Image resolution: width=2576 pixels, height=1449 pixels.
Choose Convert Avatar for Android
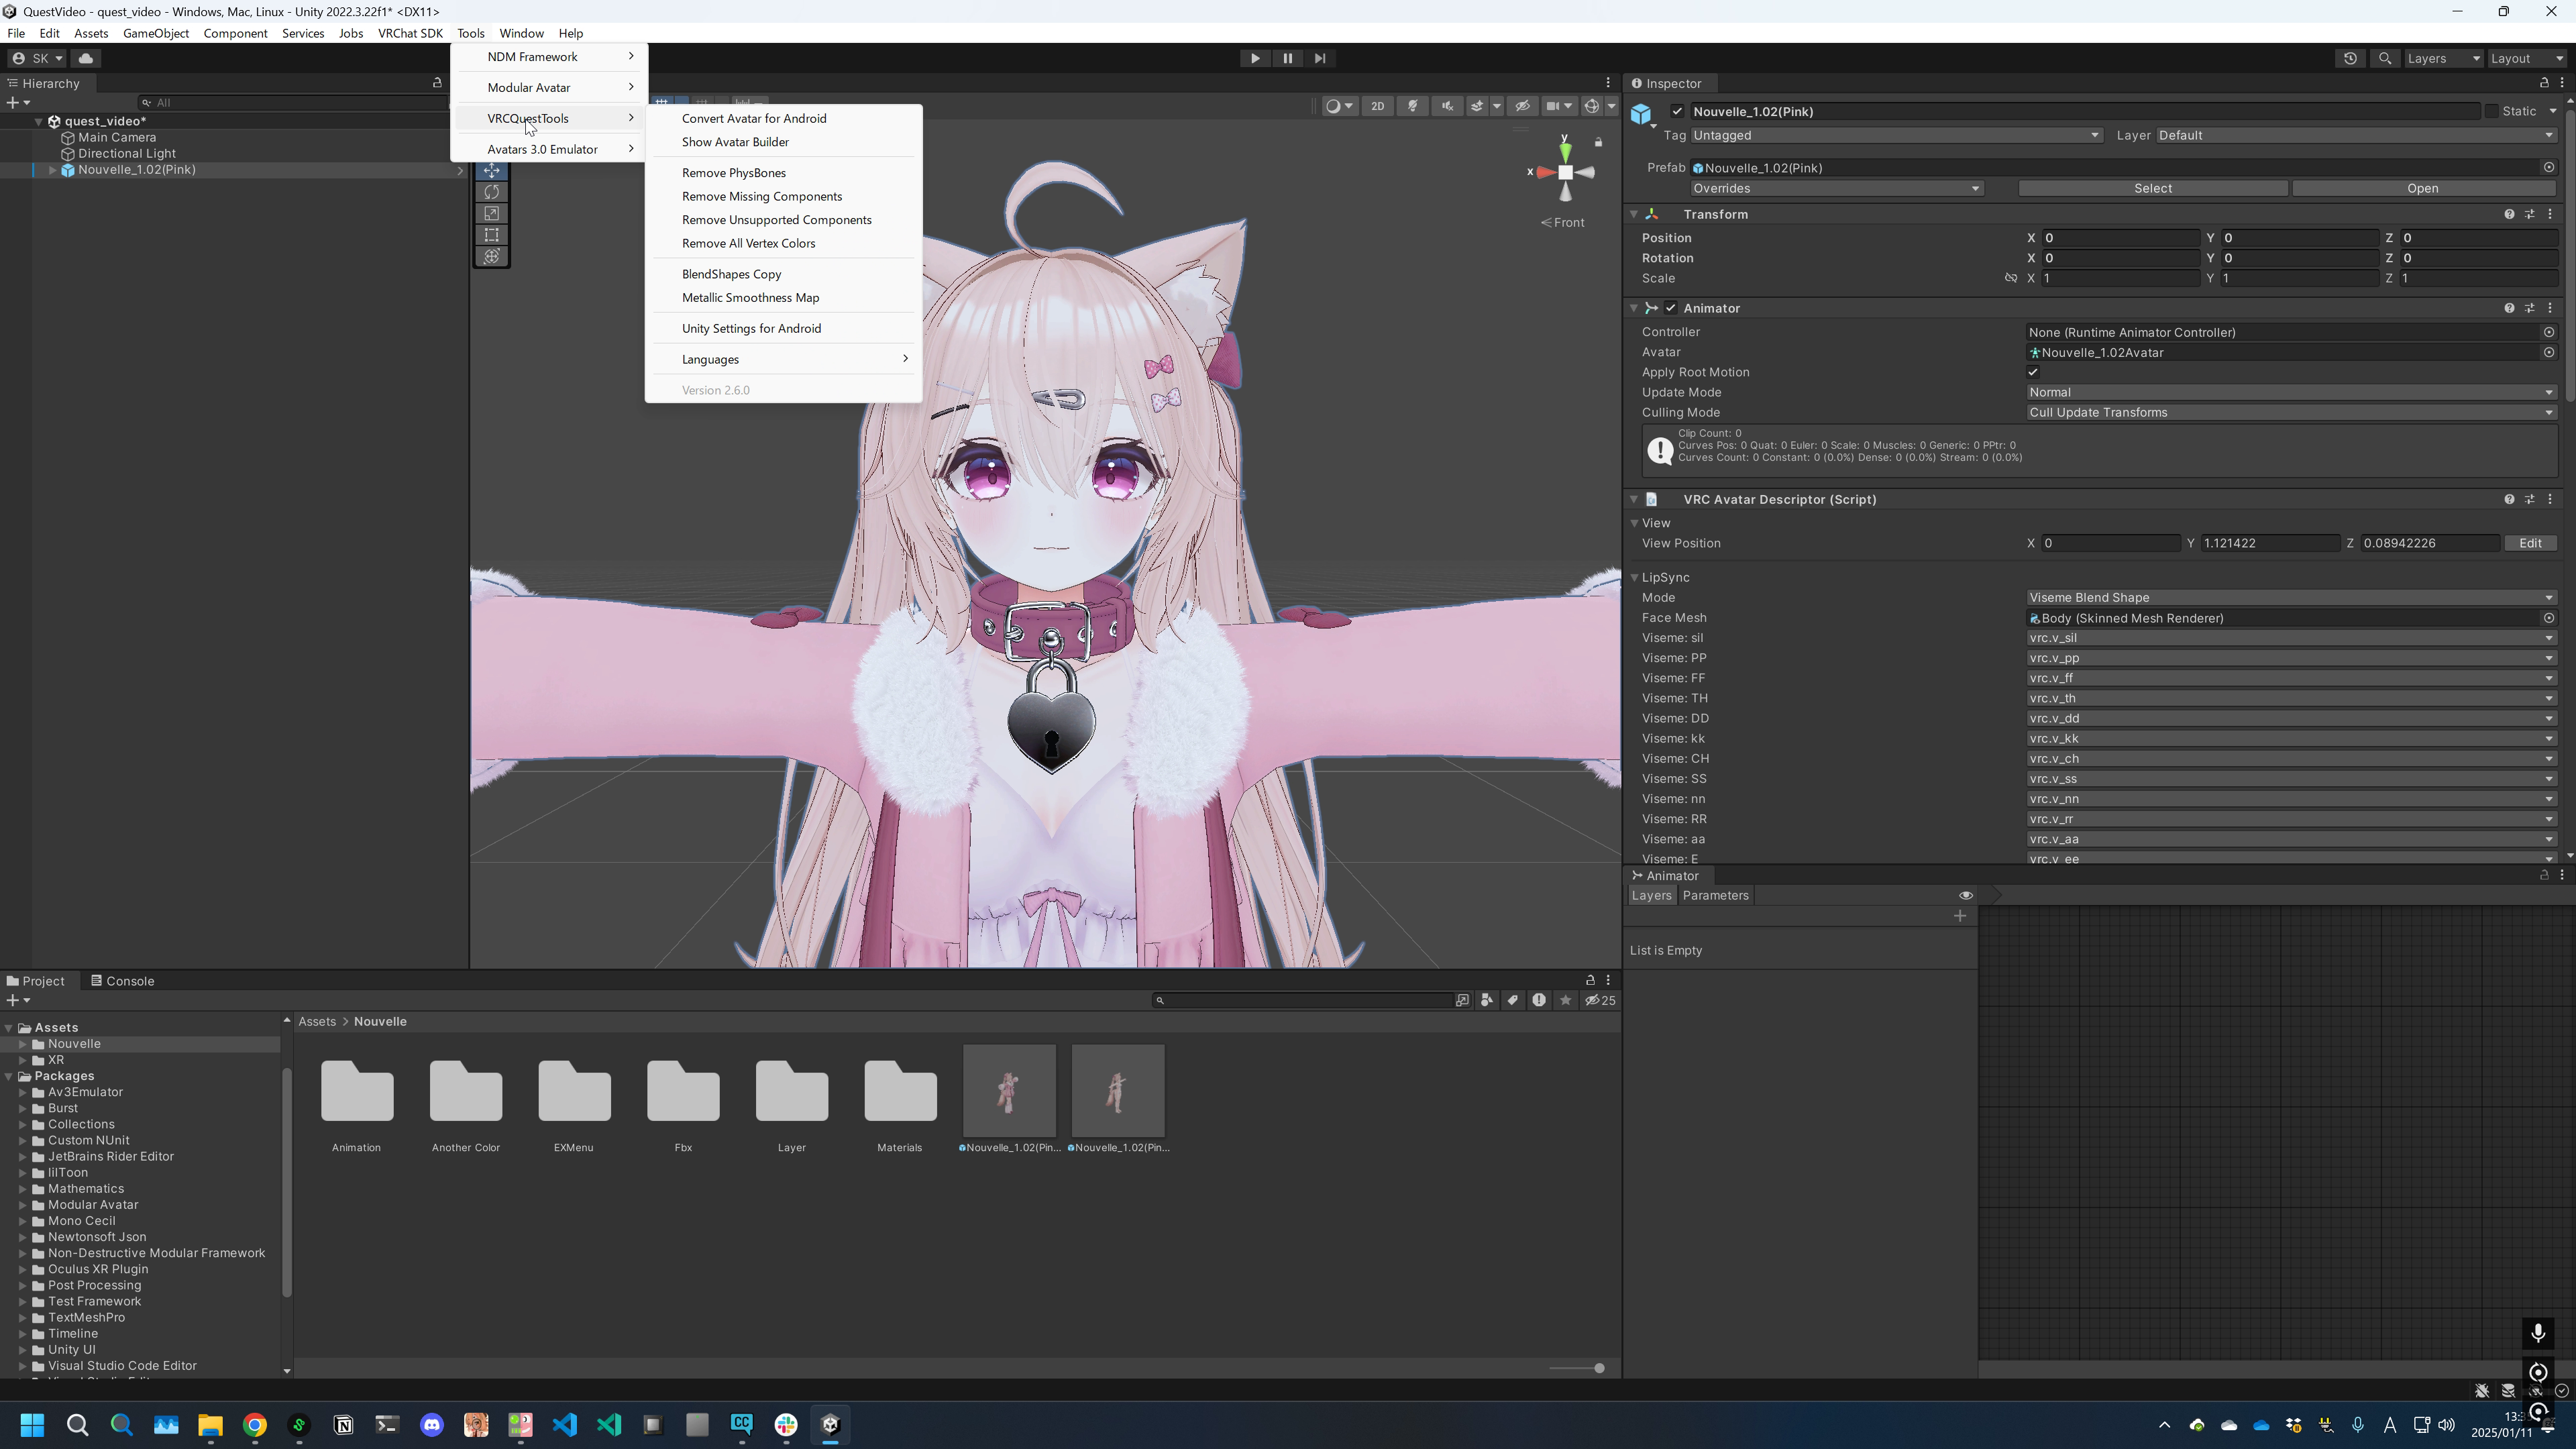coord(754,118)
